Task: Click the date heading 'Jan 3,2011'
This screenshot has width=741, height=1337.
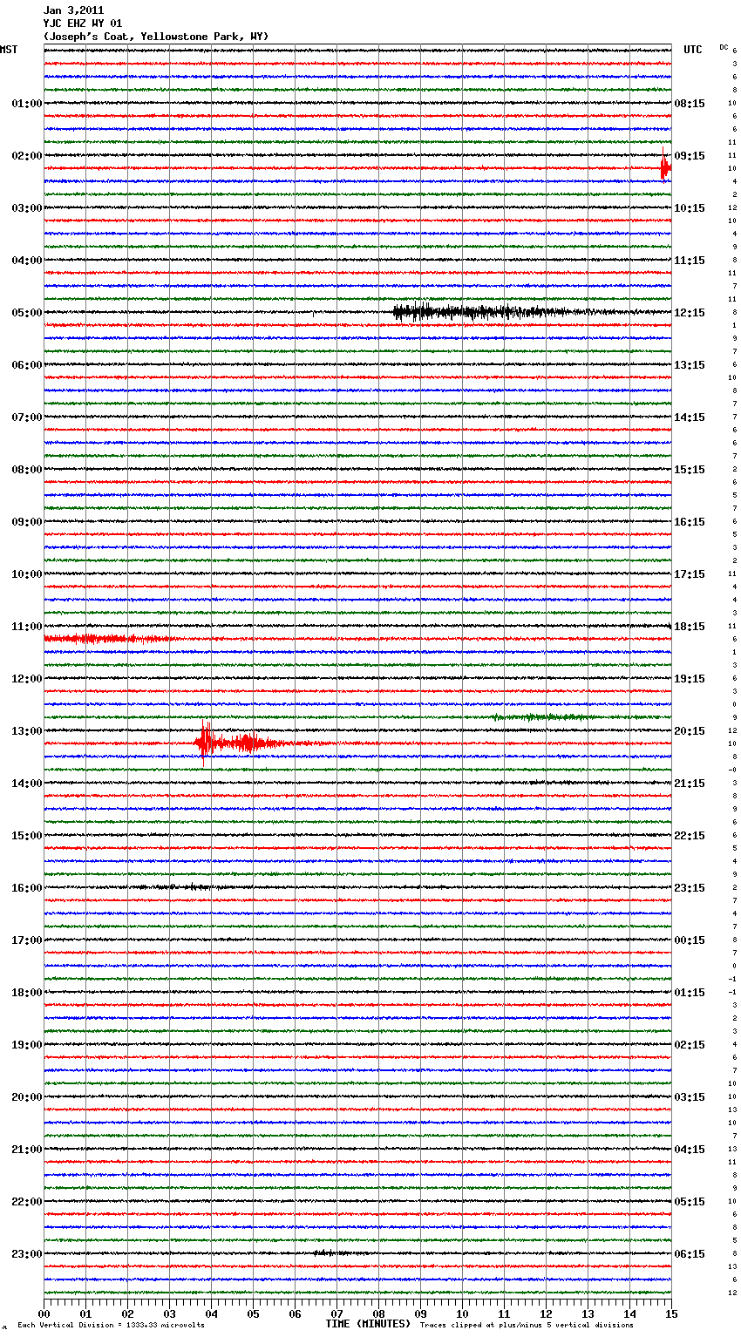Action: [73, 10]
